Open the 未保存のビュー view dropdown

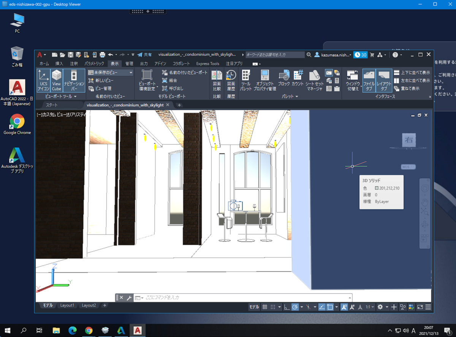coord(110,72)
